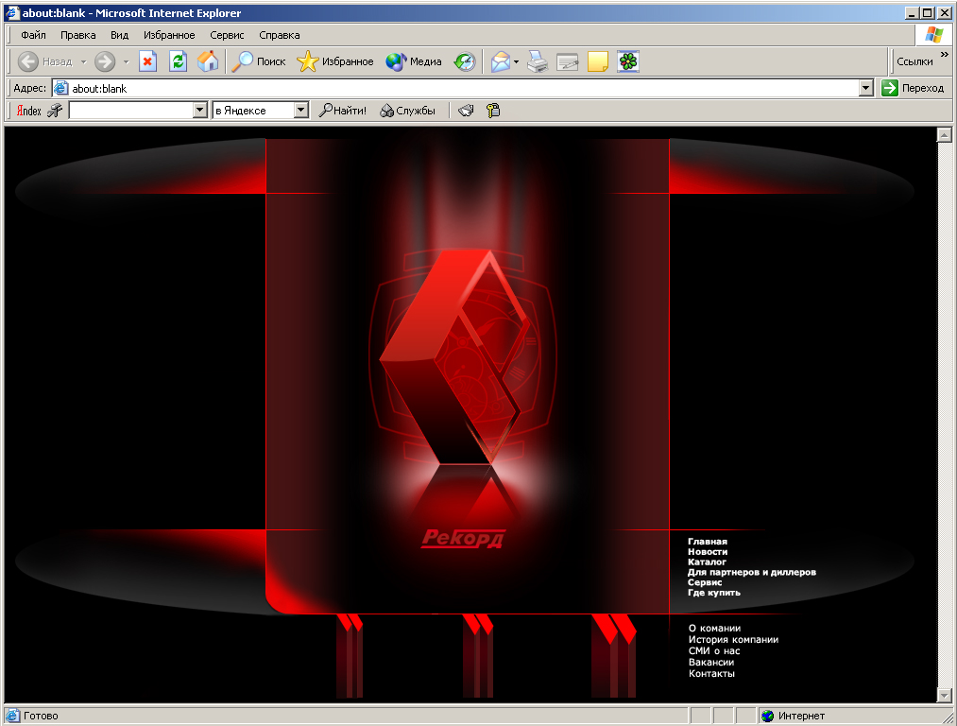Click the Yandex search input field

pos(130,111)
